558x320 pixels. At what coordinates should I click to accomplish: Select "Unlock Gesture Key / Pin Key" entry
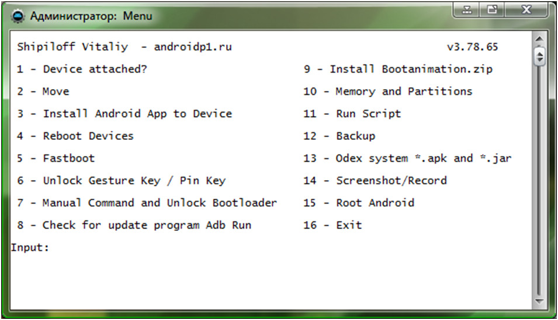(x=121, y=181)
